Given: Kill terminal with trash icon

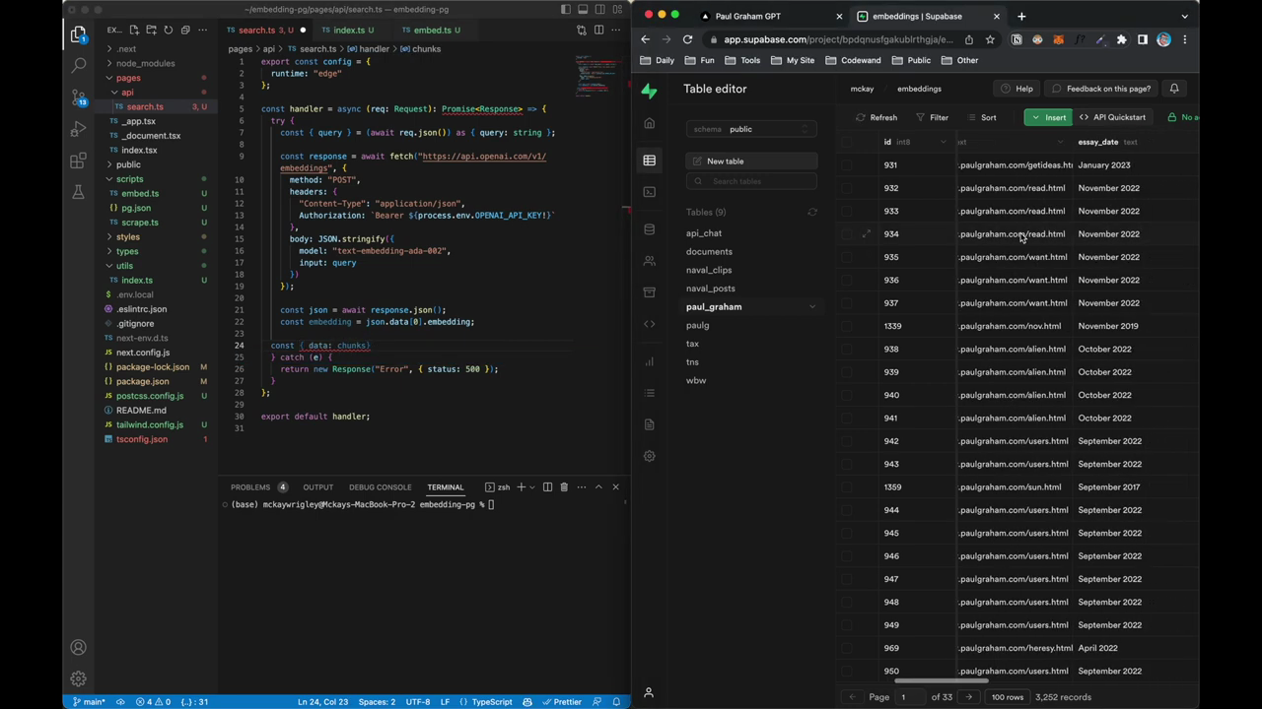Looking at the screenshot, I should pos(564,487).
